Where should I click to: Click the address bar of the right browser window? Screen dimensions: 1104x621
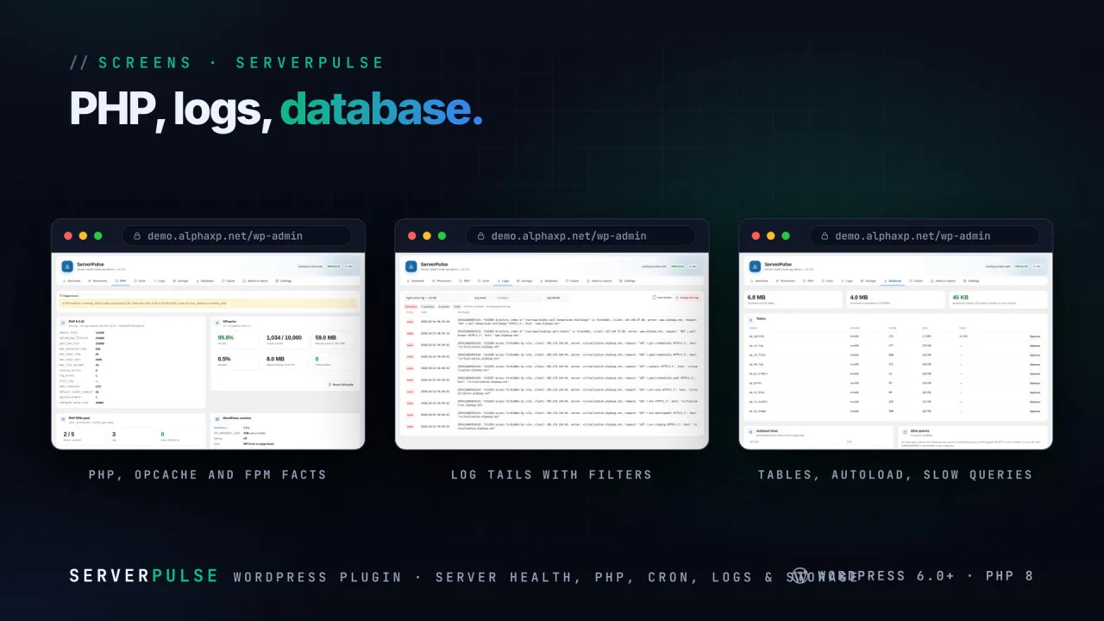point(925,235)
